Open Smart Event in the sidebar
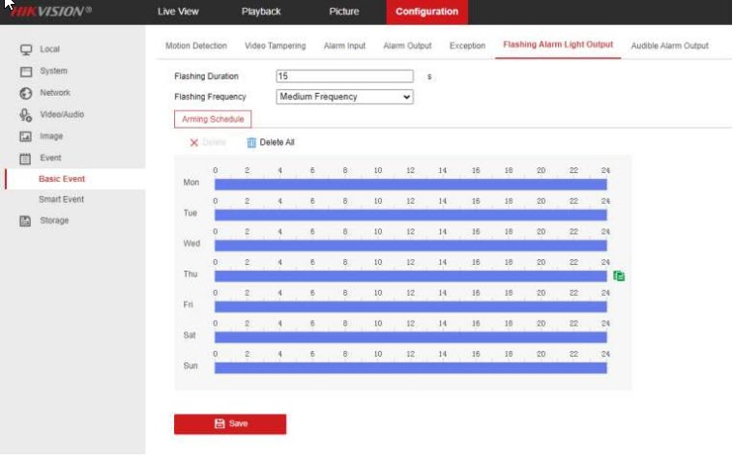 [x=61, y=199]
